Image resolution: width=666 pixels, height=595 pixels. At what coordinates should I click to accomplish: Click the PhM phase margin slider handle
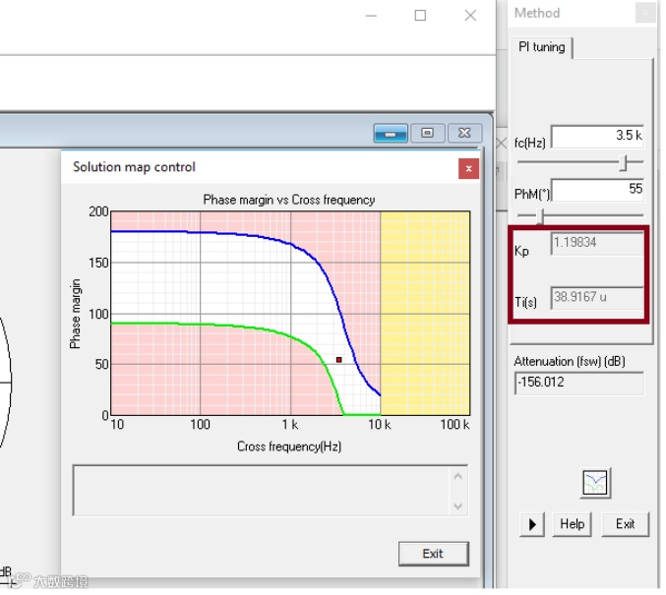[x=540, y=215]
